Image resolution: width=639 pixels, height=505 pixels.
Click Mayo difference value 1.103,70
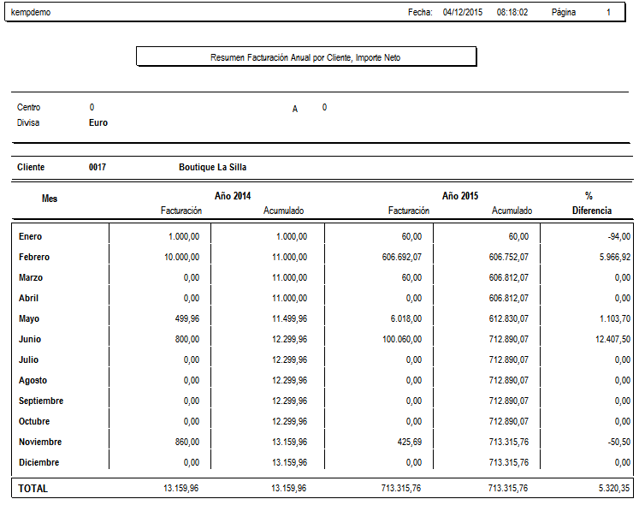pos(615,318)
